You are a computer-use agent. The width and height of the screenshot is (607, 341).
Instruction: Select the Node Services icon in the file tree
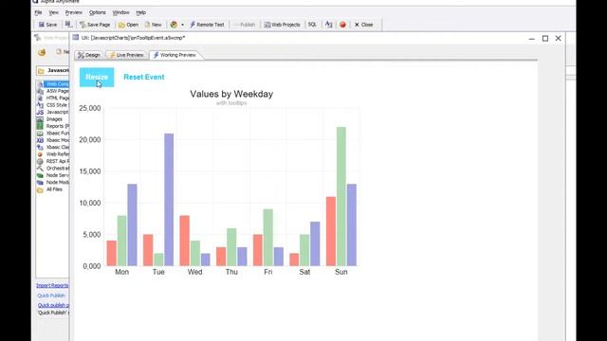[40, 175]
